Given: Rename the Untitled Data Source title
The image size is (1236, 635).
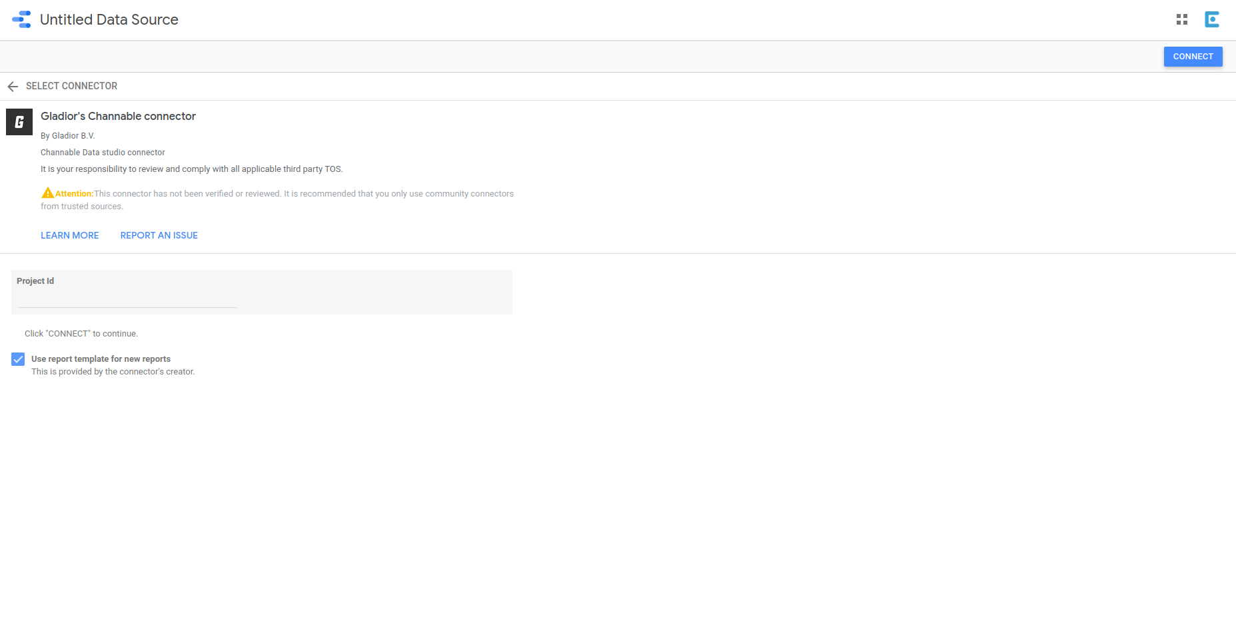Looking at the screenshot, I should tap(109, 19).
